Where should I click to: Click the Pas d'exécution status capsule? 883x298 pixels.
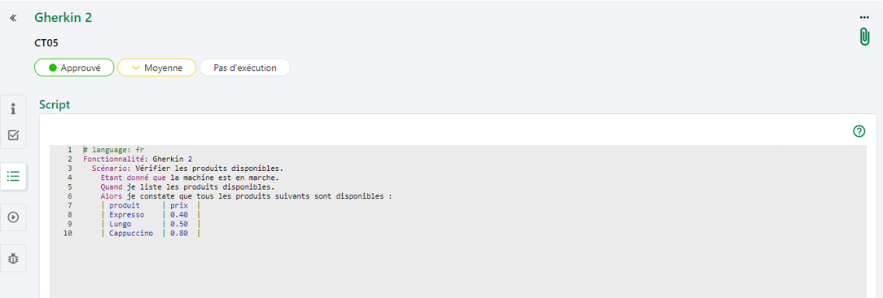coord(245,68)
